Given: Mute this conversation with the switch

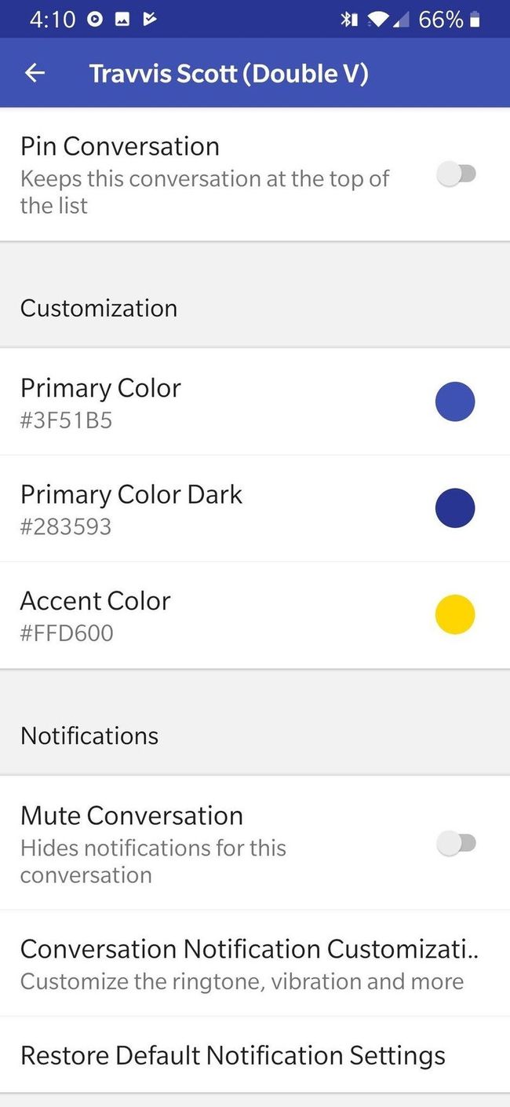Looking at the screenshot, I should coord(458,842).
